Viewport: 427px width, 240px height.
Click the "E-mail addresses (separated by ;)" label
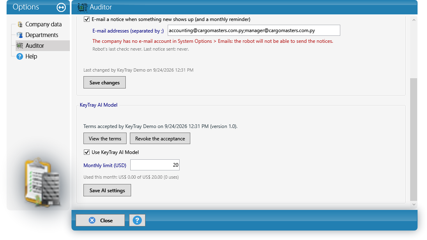click(x=128, y=31)
